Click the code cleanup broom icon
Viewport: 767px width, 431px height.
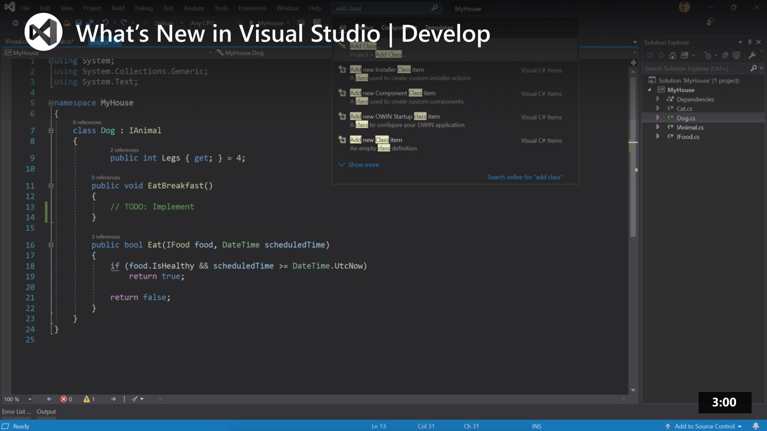(135, 399)
